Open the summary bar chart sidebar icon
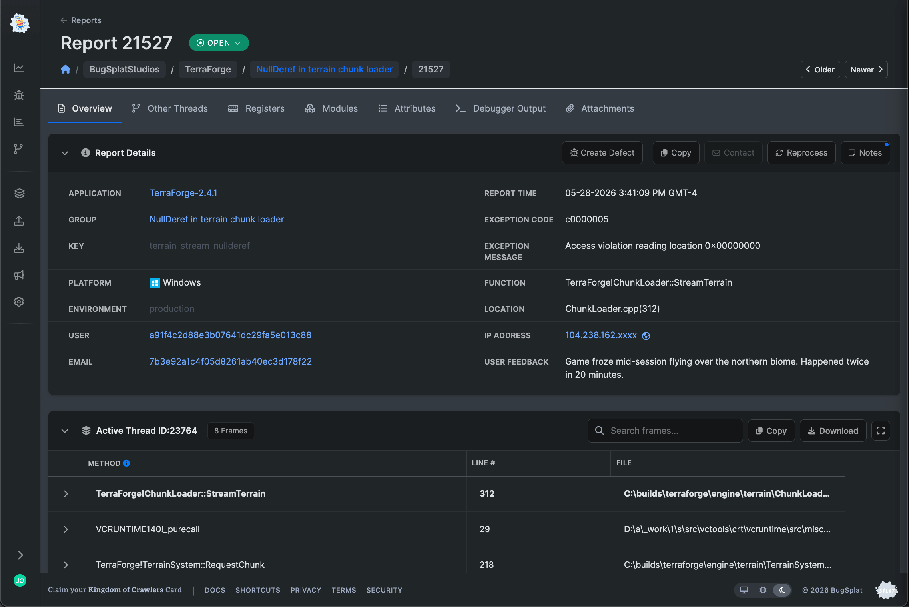909x607 pixels. pos(19,122)
